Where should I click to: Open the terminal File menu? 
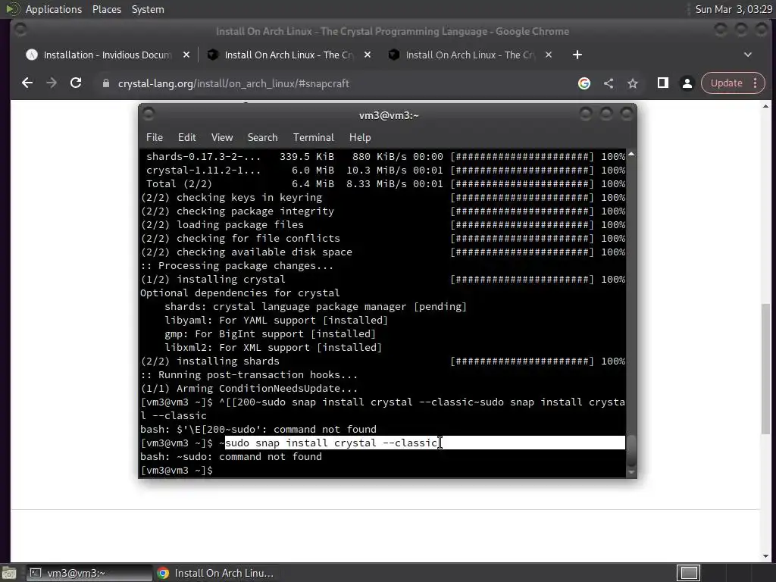pos(155,138)
